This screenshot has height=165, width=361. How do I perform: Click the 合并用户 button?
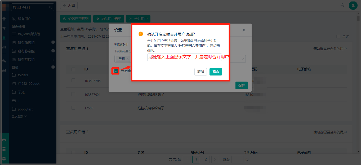(x=138, y=19)
